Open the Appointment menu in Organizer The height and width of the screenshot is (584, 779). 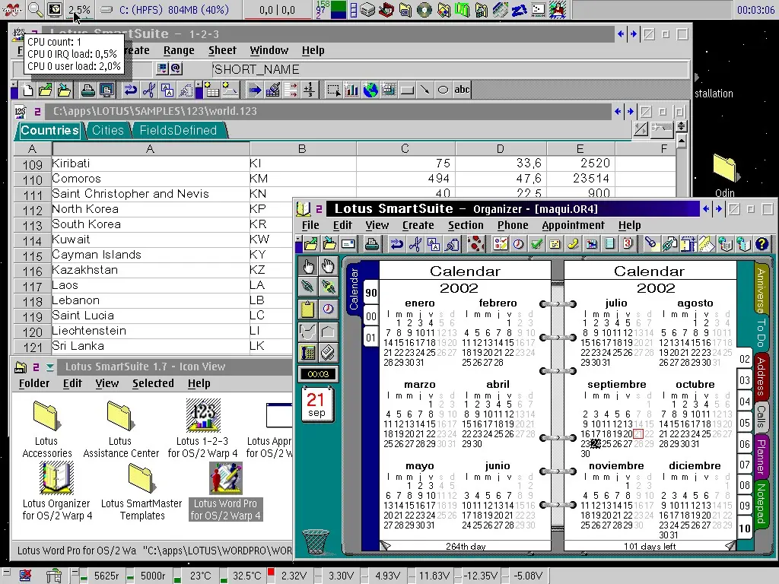(573, 225)
